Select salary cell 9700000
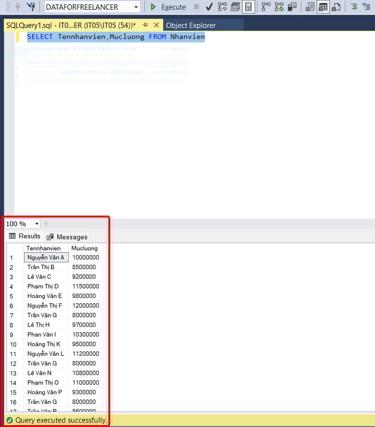 86,325
